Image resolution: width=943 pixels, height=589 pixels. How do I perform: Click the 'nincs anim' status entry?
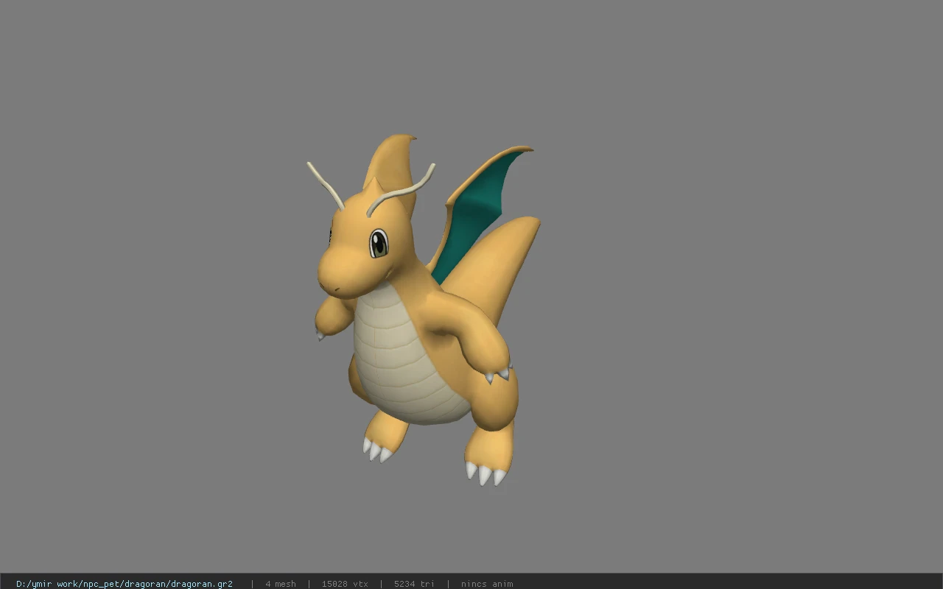point(487,584)
